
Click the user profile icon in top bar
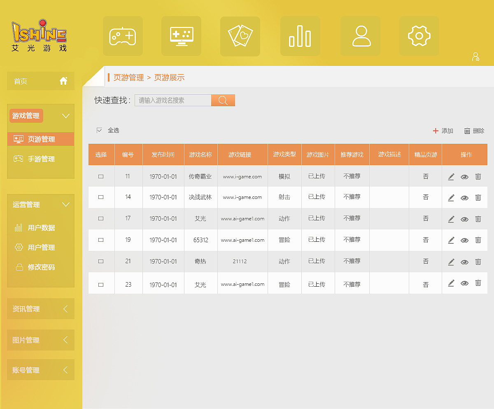[x=360, y=36]
